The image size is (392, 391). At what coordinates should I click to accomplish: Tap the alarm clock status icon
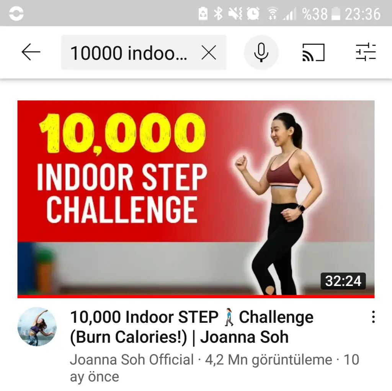[x=253, y=13]
